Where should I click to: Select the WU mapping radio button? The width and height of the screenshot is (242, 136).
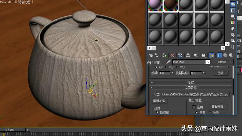pyautogui.click(x=177, y=68)
